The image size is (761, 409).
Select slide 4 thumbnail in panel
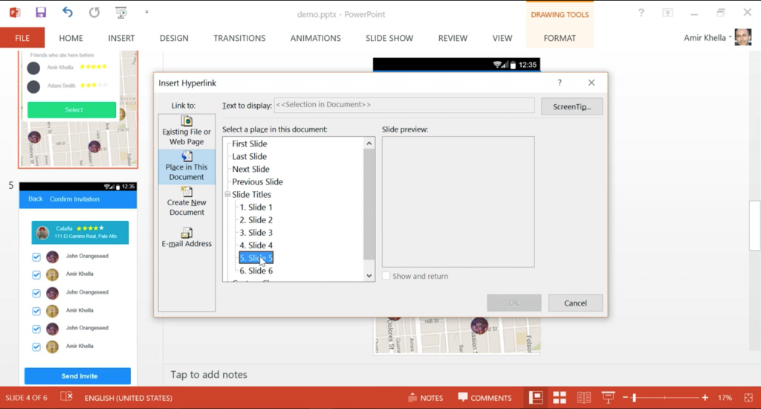[x=77, y=109]
